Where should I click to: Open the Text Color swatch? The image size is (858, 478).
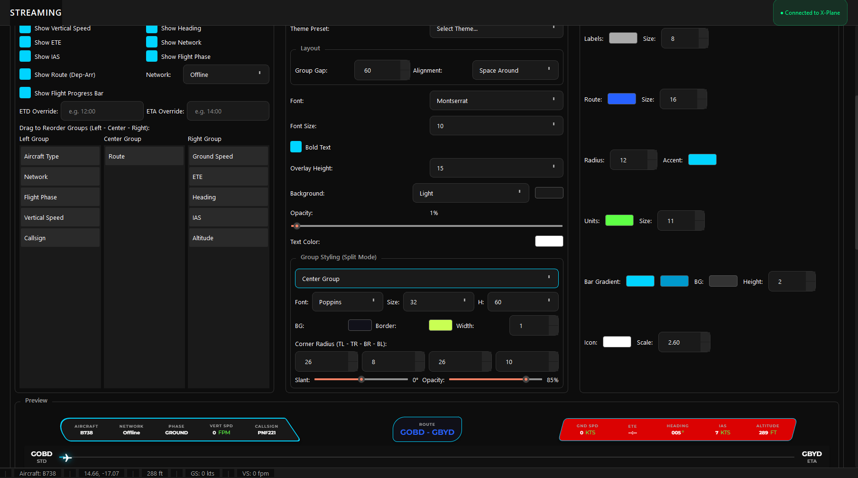pos(549,241)
